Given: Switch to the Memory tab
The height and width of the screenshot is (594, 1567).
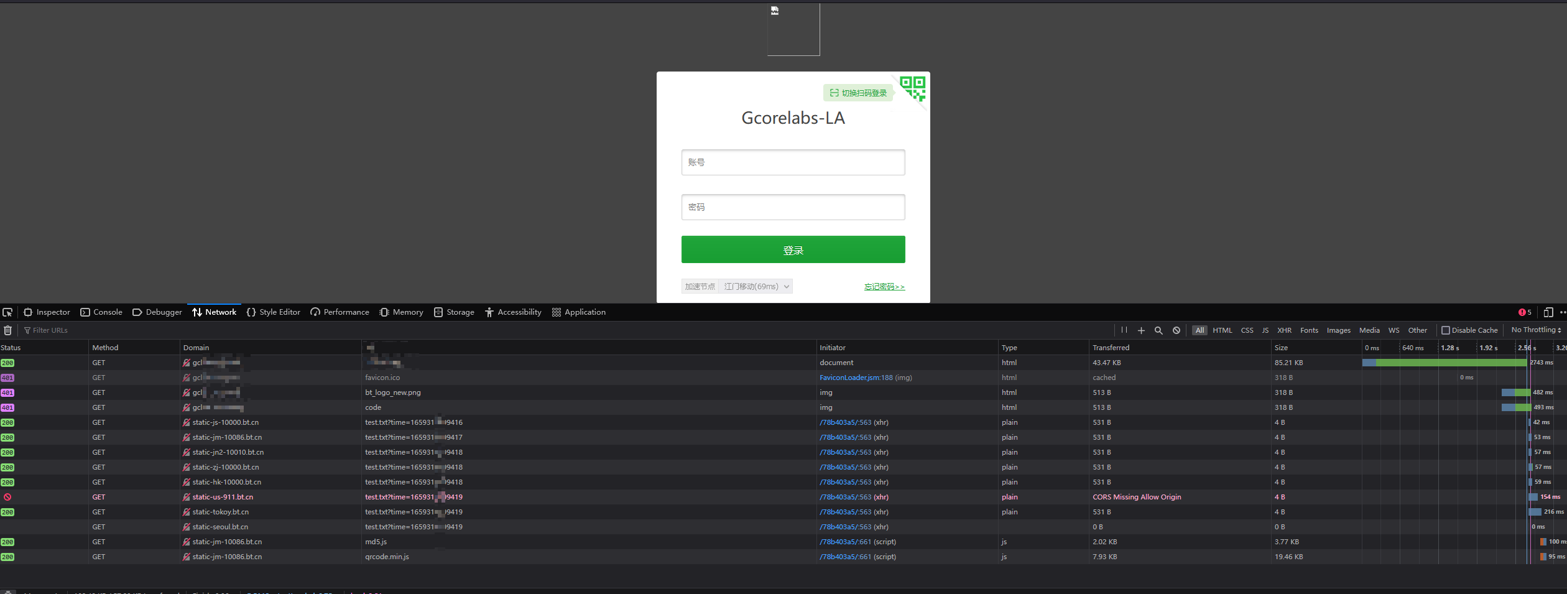Looking at the screenshot, I should [401, 312].
